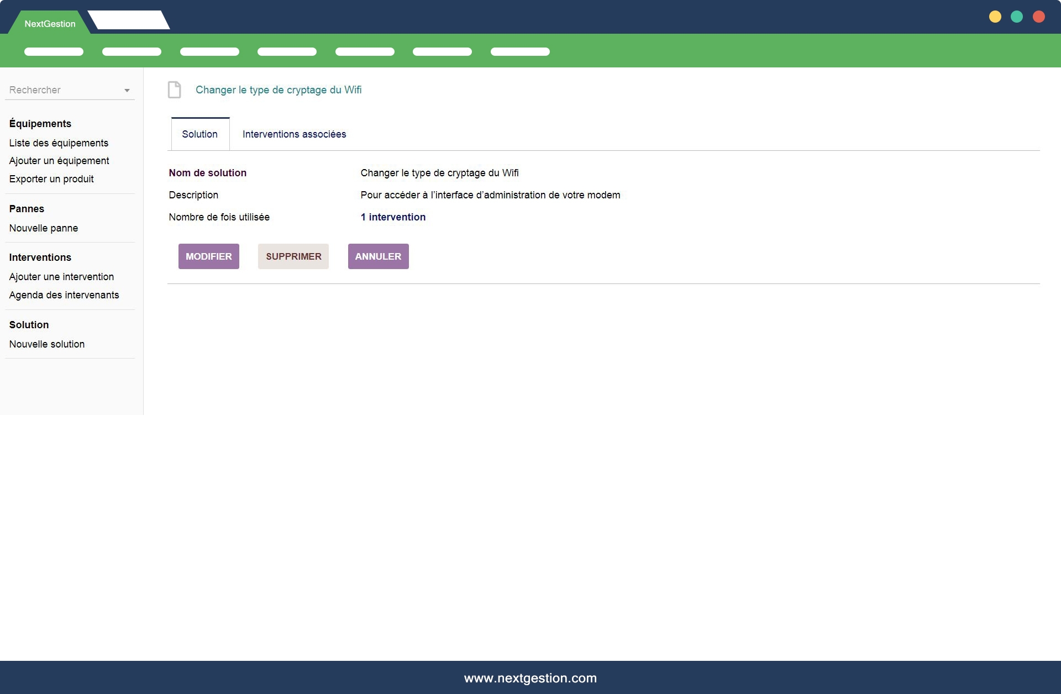The width and height of the screenshot is (1061, 694).
Task: Open Nouvelle panne from the sidebar
Action: 44,228
